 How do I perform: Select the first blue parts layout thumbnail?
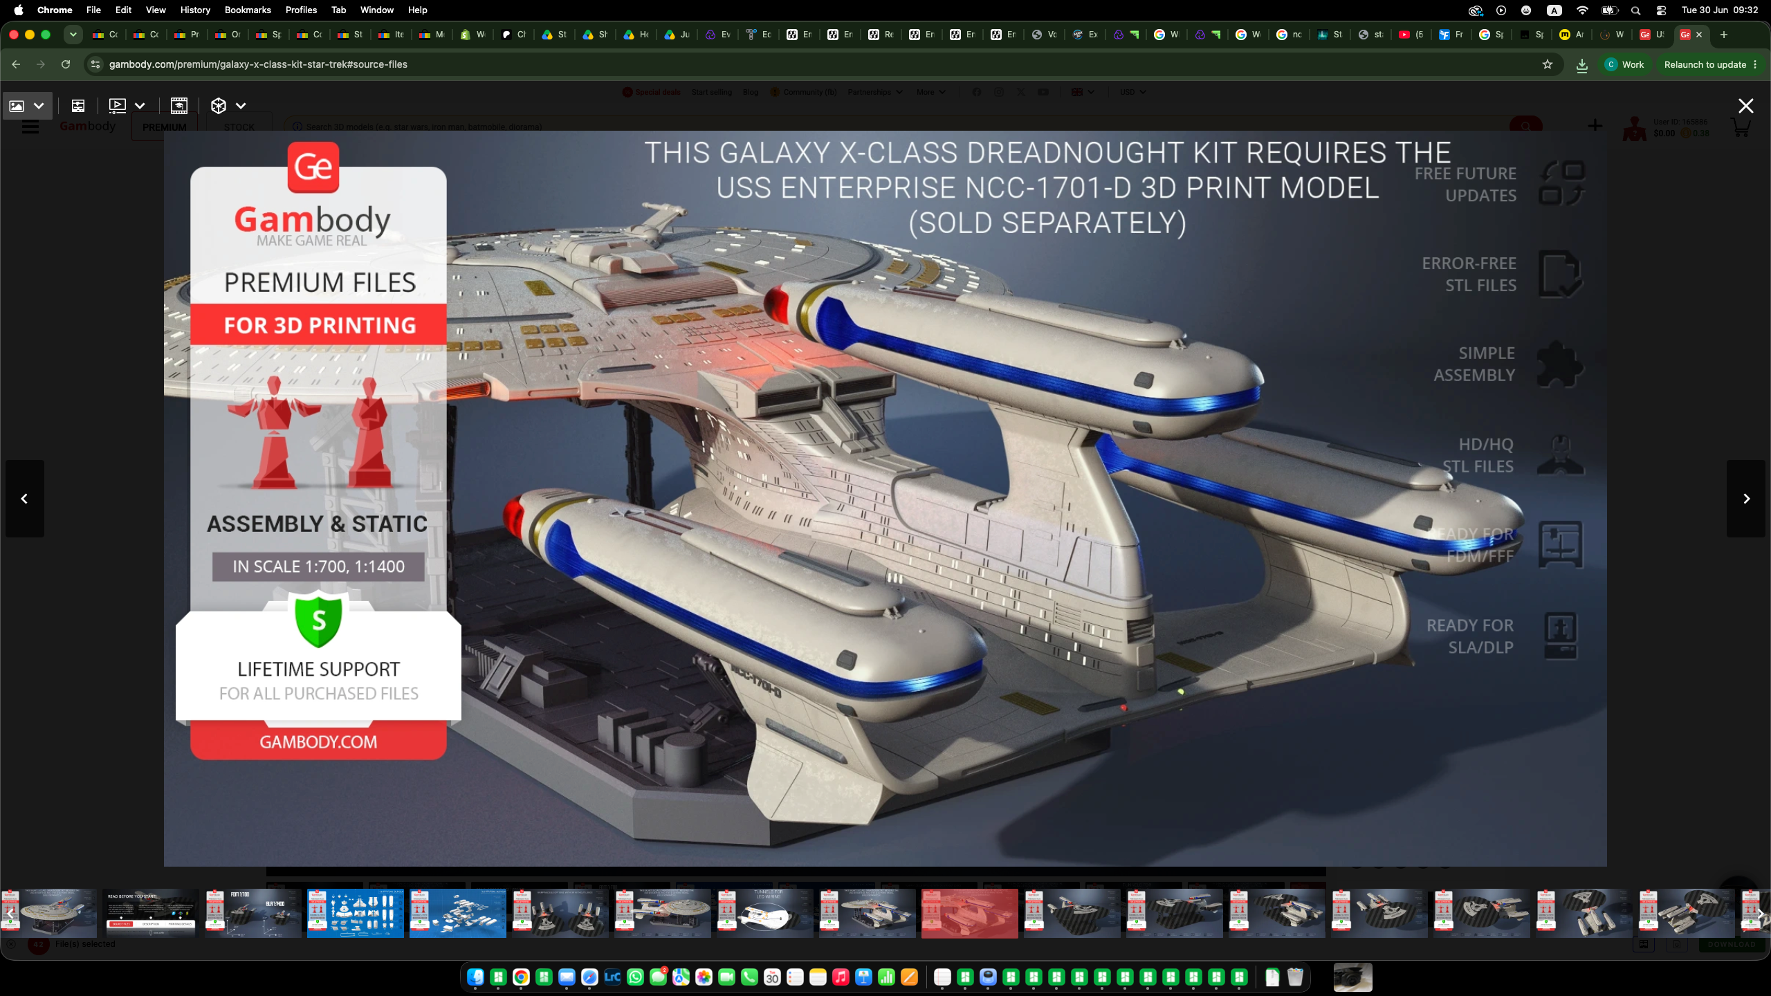tap(356, 913)
